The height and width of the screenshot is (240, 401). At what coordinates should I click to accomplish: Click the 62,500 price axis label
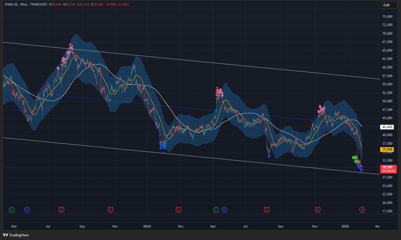[387, 59]
